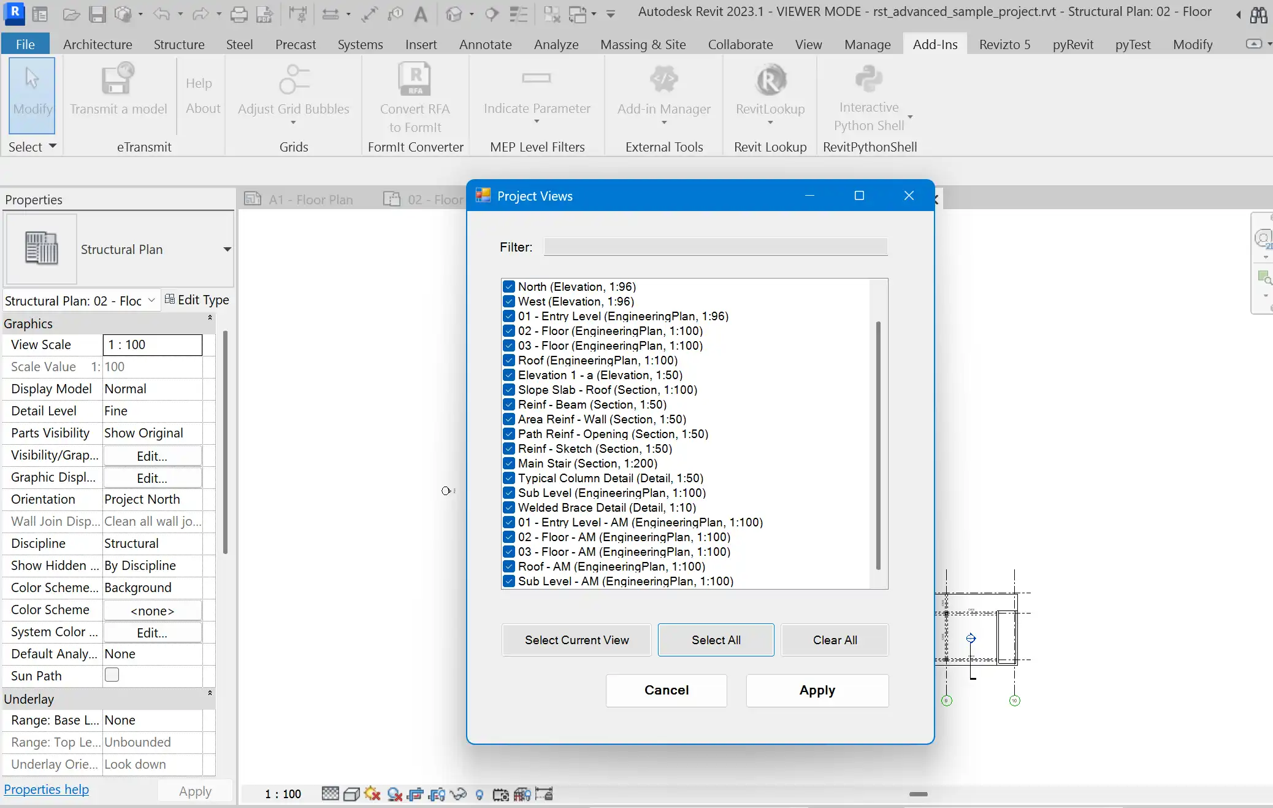The height and width of the screenshot is (808, 1273).
Task: Click the Select Current View button
Action: 576,640
